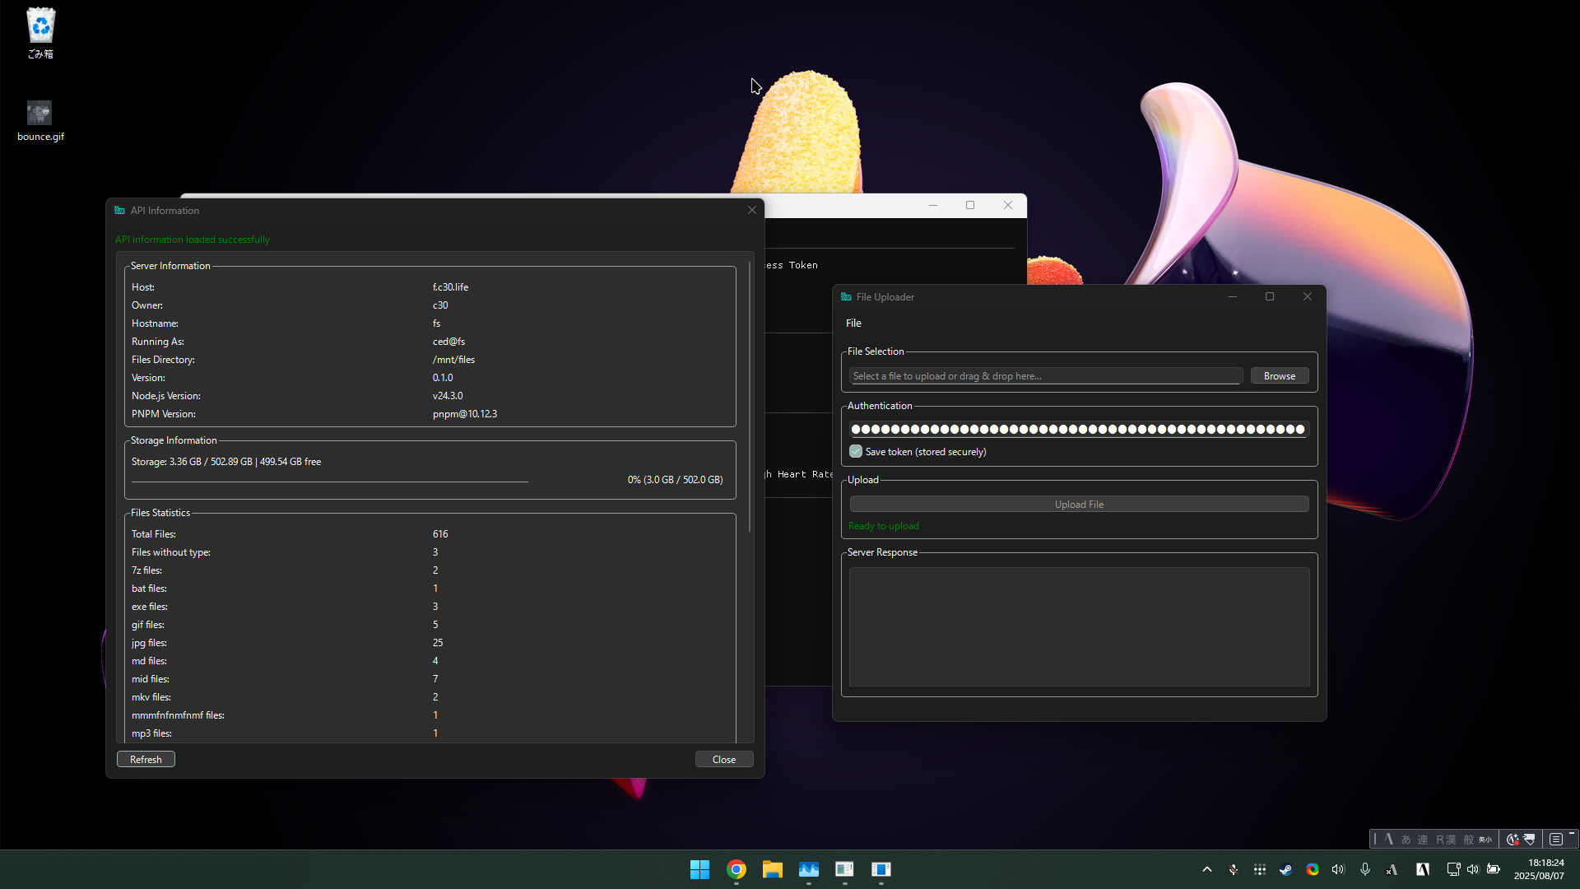The image size is (1580, 889).
Task: Click the Refresh button in API Information
Action: pyautogui.click(x=146, y=759)
